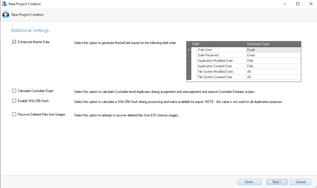
Task: Click the Email type cell for Date Sent
Action: pos(273,50)
